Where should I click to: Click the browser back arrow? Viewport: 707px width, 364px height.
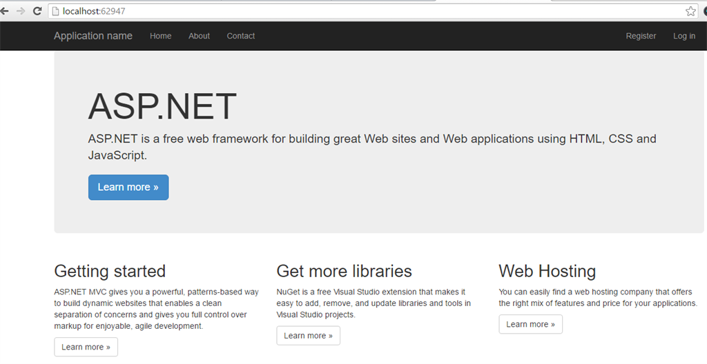tap(4, 11)
